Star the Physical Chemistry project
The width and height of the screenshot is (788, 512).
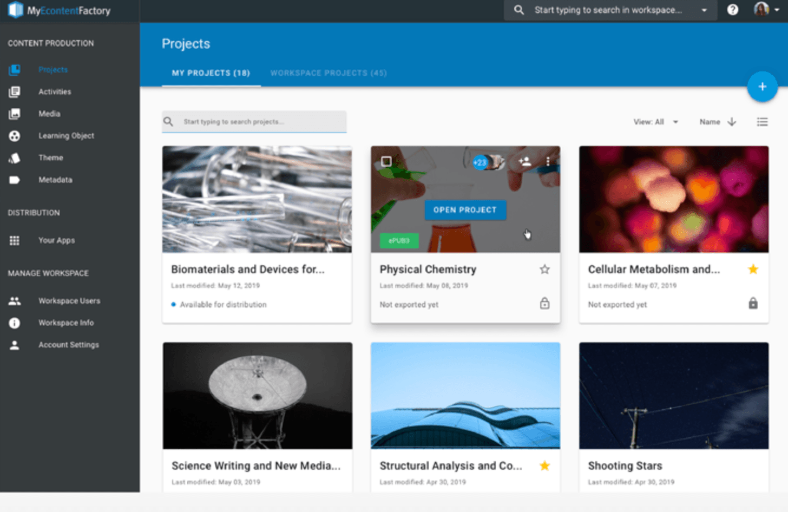pos(544,269)
